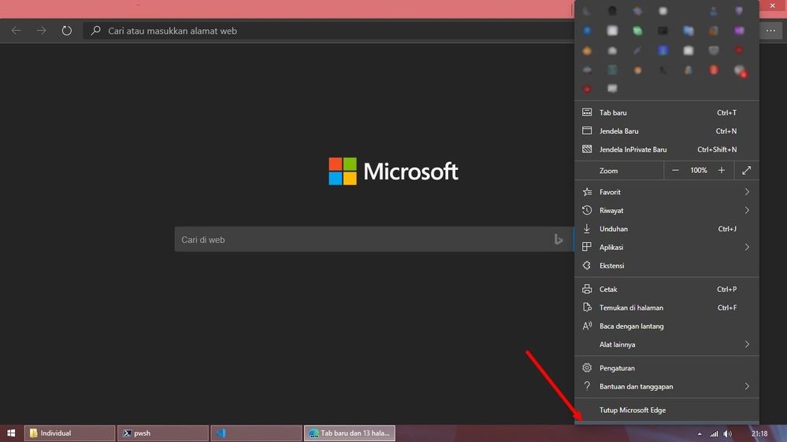Switch to 'Individual' taskbar window
Image resolution: width=787 pixels, height=442 pixels.
(x=69, y=433)
